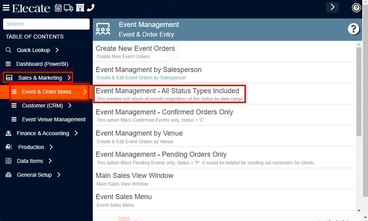Image resolution: width=368 pixels, height=221 pixels.
Task: Click the Dashboard (PowerBI) list icon
Action: (x=8, y=64)
